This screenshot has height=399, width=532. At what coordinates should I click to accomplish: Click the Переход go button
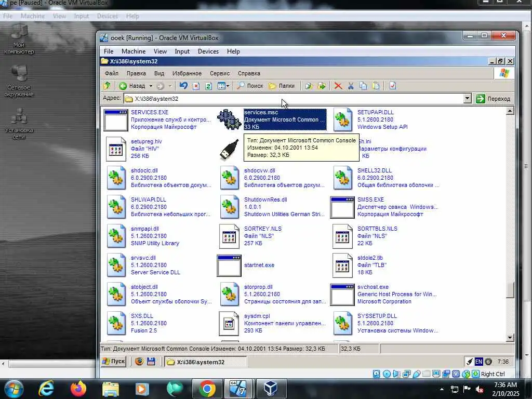(494, 99)
